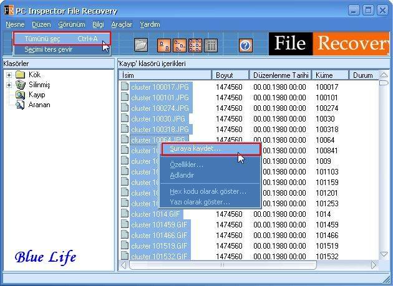Switch to small icons view button
Screen dimensions: 393x286
coord(180,45)
